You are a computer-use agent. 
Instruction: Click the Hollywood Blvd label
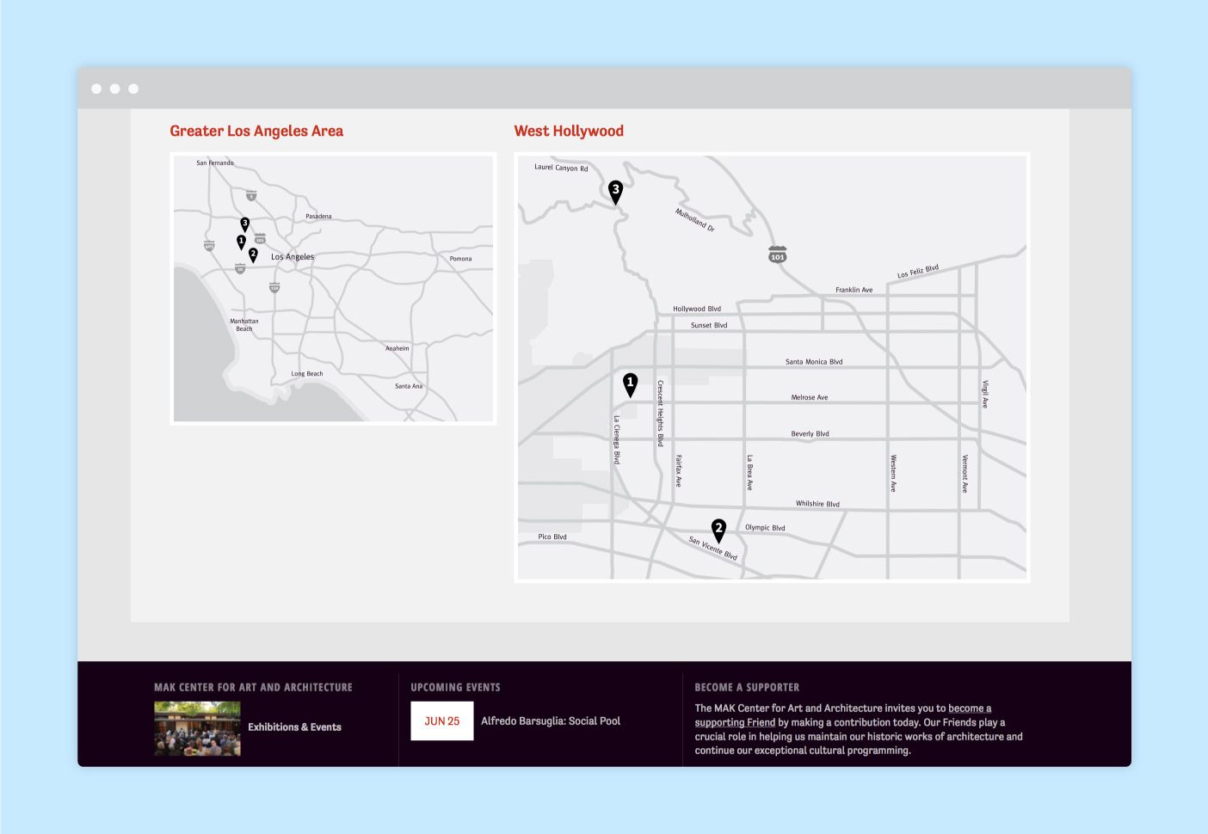(x=697, y=309)
